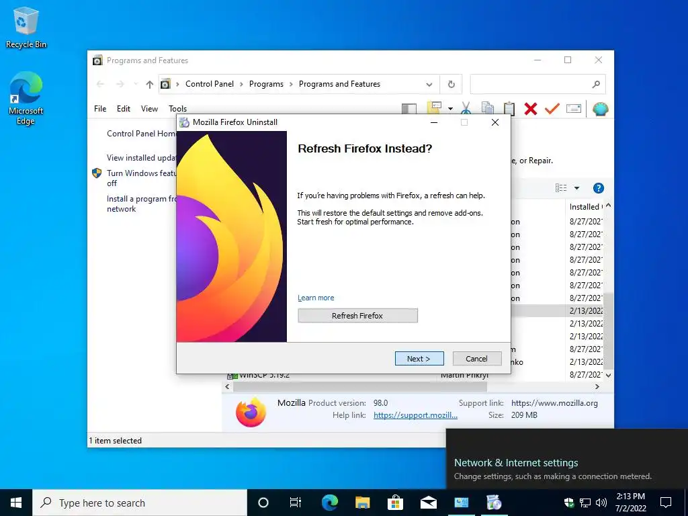Open the View menu

pyautogui.click(x=149, y=108)
